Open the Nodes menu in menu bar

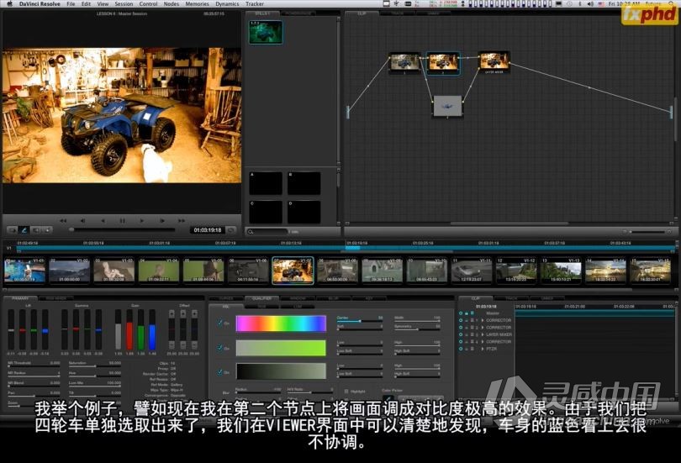click(x=172, y=3)
